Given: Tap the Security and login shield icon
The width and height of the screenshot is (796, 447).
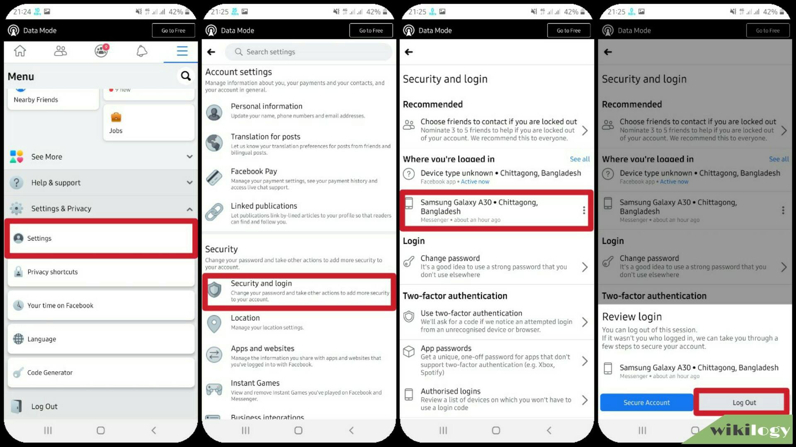Looking at the screenshot, I should point(214,289).
